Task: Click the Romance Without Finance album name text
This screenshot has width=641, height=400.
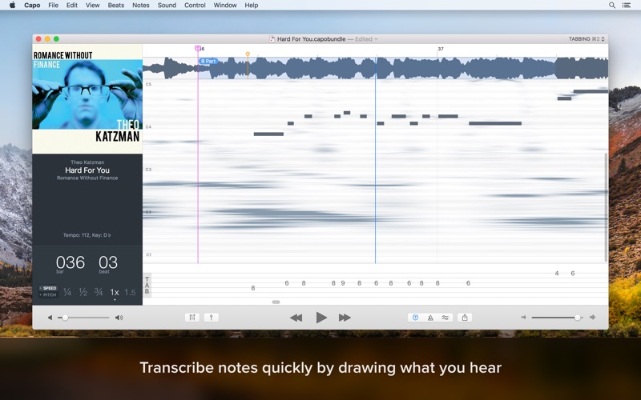Action: (x=87, y=178)
